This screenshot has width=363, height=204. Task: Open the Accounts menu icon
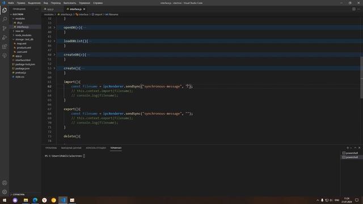tap(5, 182)
